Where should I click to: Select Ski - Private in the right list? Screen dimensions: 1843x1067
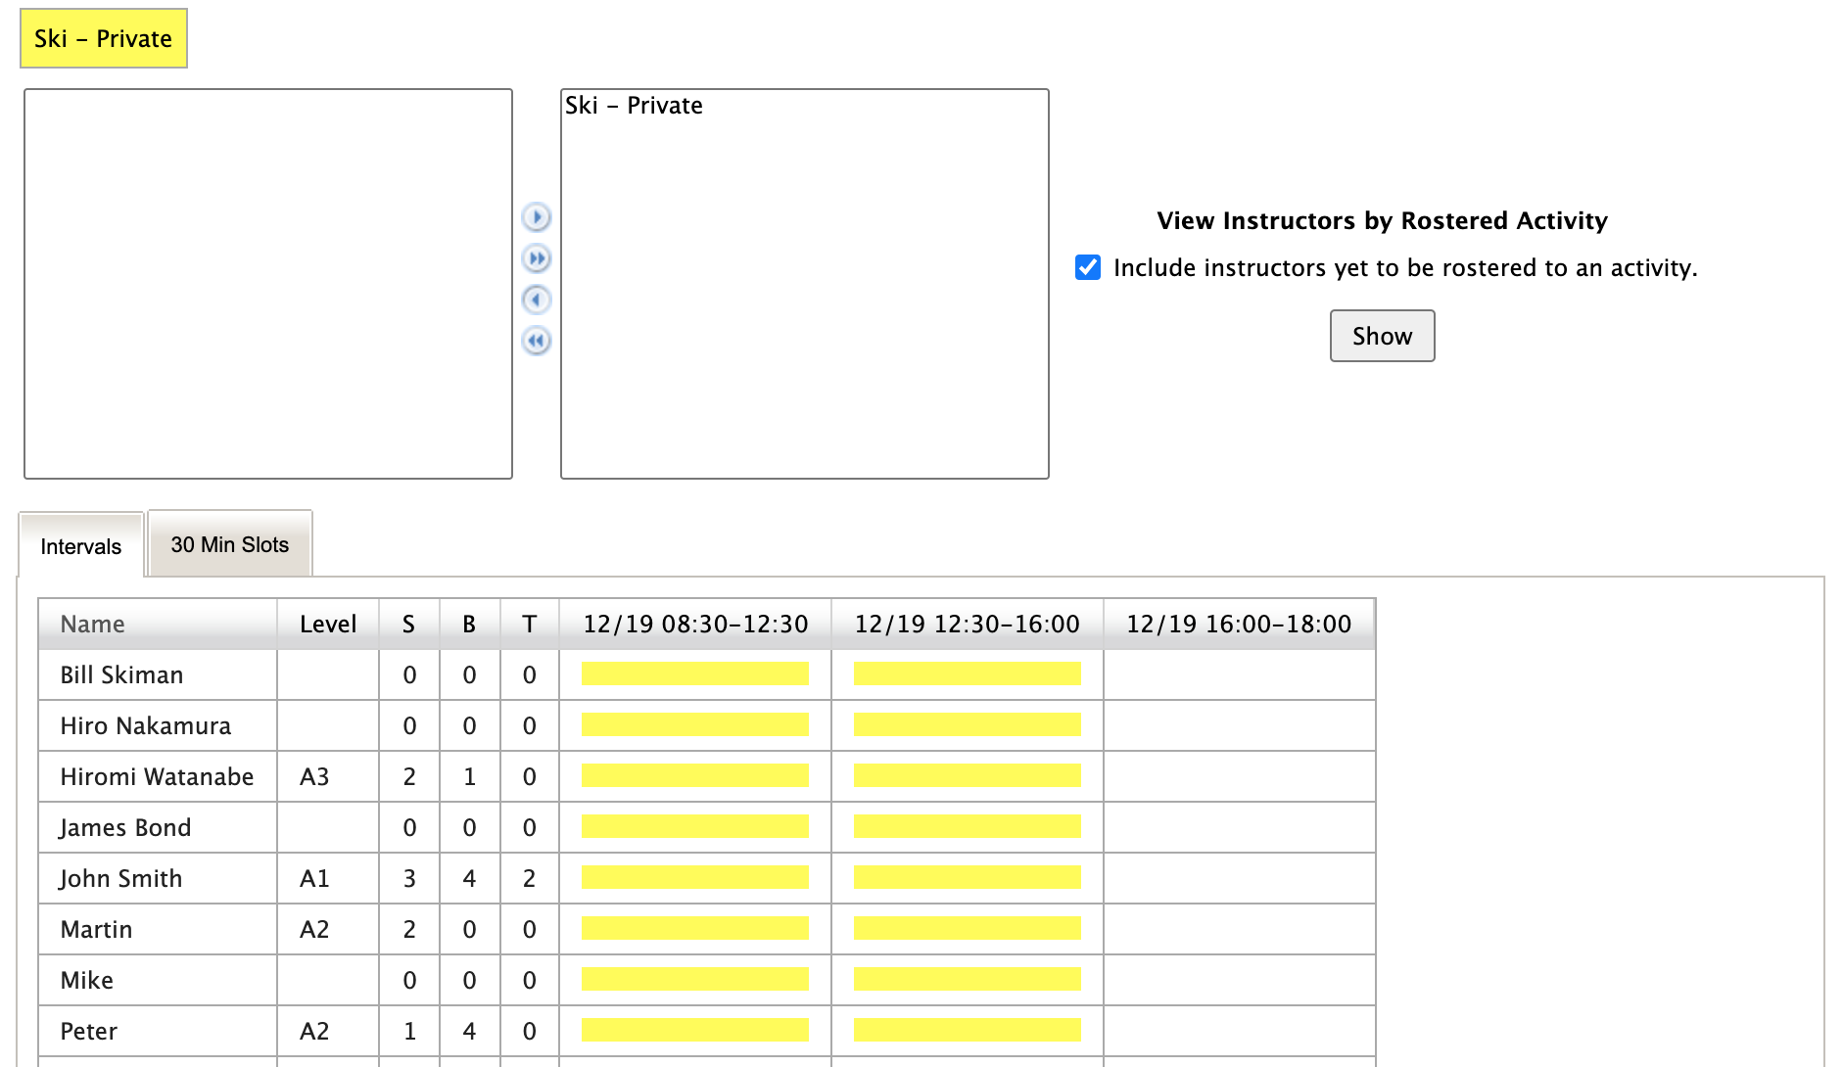[x=634, y=106]
